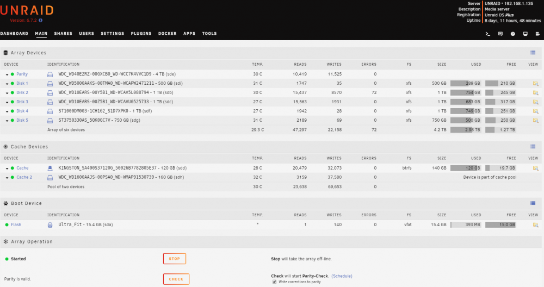Open the Settings menu
Image resolution: width=544 pixels, height=287 pixels.
pyautogui.click(x=113, y=34)
